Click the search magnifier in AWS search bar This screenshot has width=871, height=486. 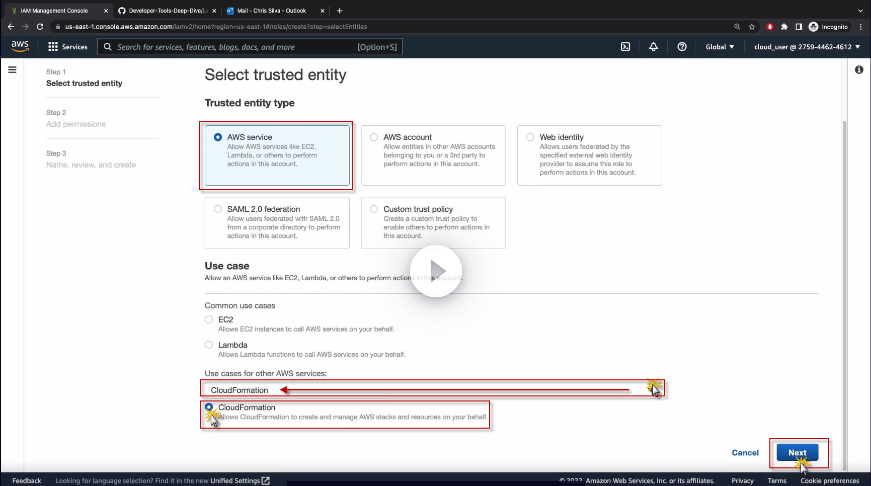pos(108,47)
